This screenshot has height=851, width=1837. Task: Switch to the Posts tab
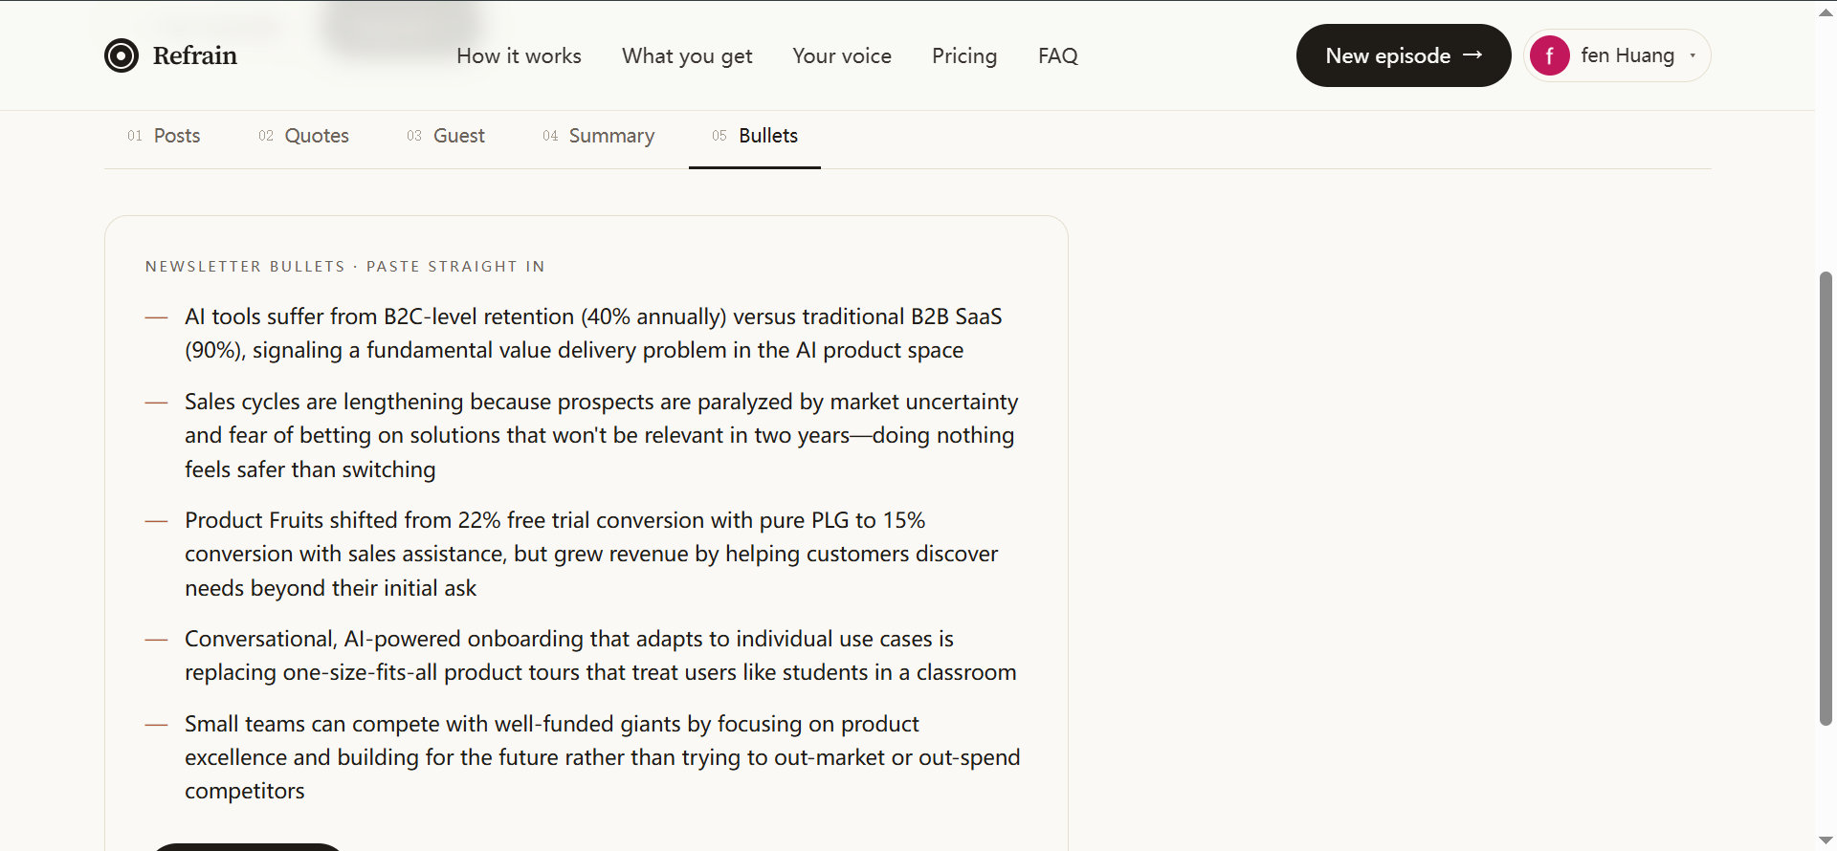[x=164, y=136]
